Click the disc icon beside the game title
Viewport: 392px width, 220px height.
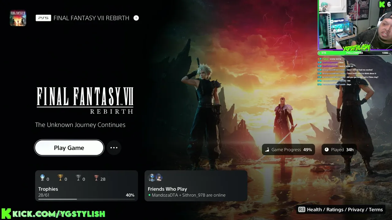pyautogui.click(x=136, y=18)
